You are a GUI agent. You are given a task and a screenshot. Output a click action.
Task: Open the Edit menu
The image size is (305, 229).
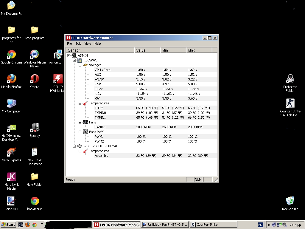coord(78,44)
